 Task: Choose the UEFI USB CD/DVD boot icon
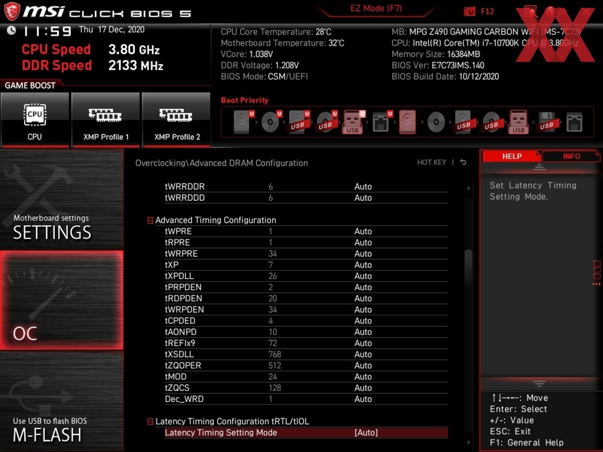coord(326,122)
